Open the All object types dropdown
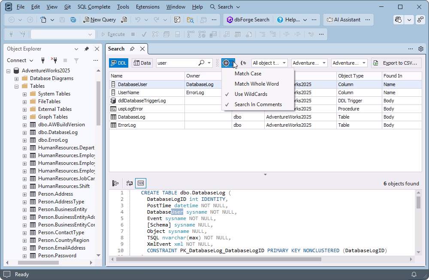 (x=269, y=63)
